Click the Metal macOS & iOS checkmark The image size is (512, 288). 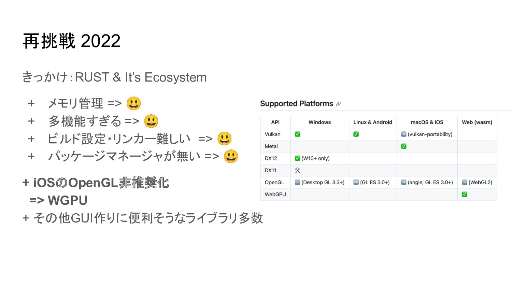404,146
